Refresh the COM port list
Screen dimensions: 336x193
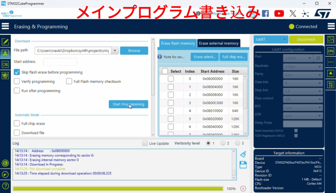point(318,58)
